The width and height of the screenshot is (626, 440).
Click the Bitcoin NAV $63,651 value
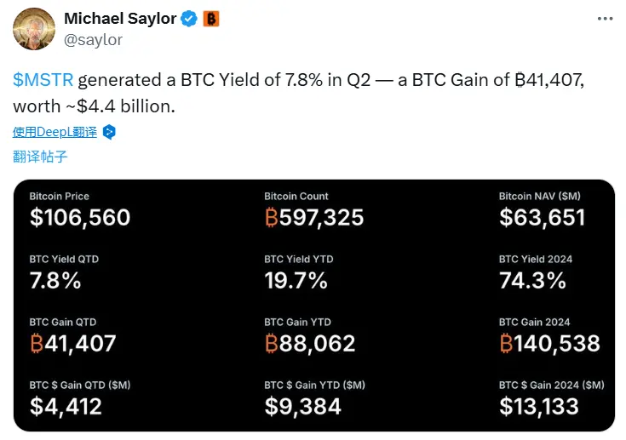[x=542, y=217]
